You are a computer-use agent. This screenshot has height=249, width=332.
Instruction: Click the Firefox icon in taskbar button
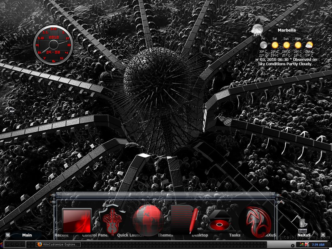click(39, 244)
